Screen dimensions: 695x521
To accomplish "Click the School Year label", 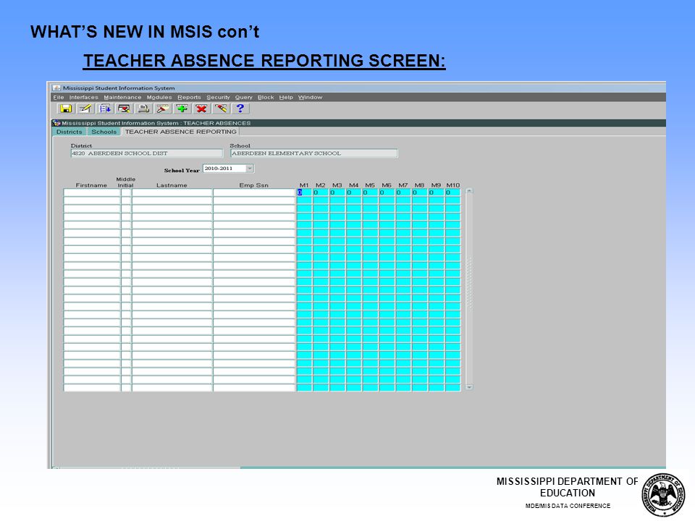I will coord(182,170).
